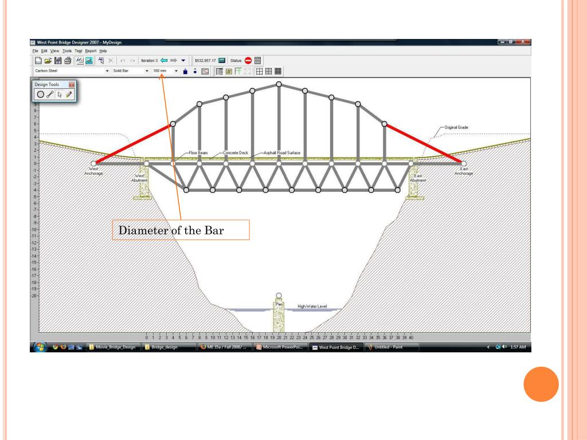
Task: Create a new bridge design
Action: coord(38,61)
